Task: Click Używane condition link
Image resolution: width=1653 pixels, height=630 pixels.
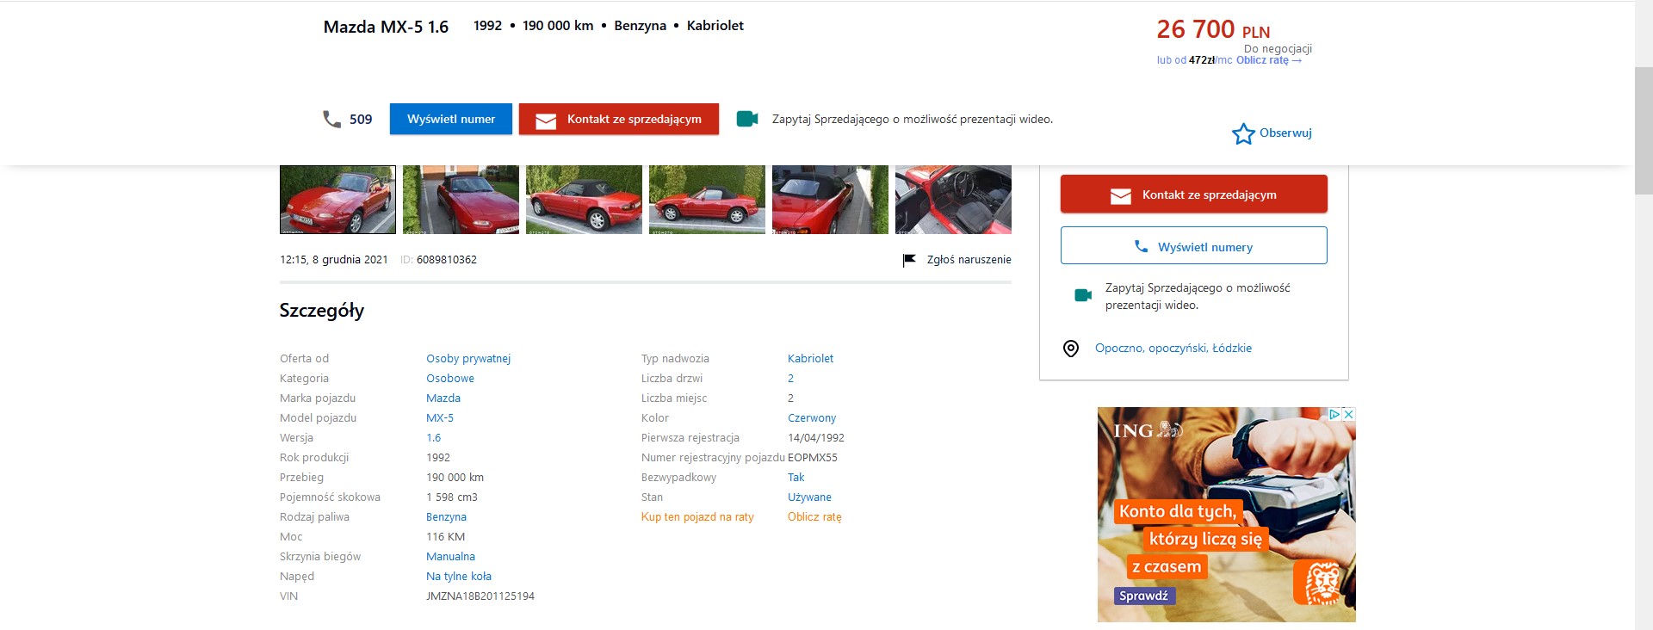Action: pyautogui.click(x=809, y=497)
